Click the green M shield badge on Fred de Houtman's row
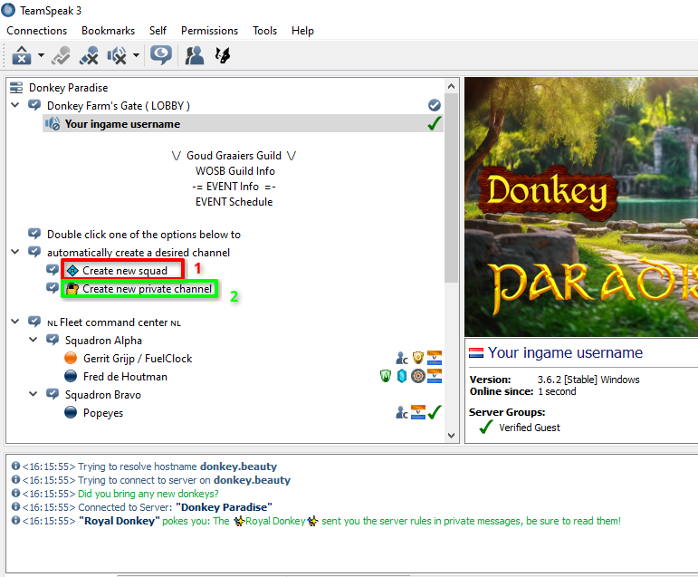The height and width of the screenshot is (577, 698). (386, 376)
